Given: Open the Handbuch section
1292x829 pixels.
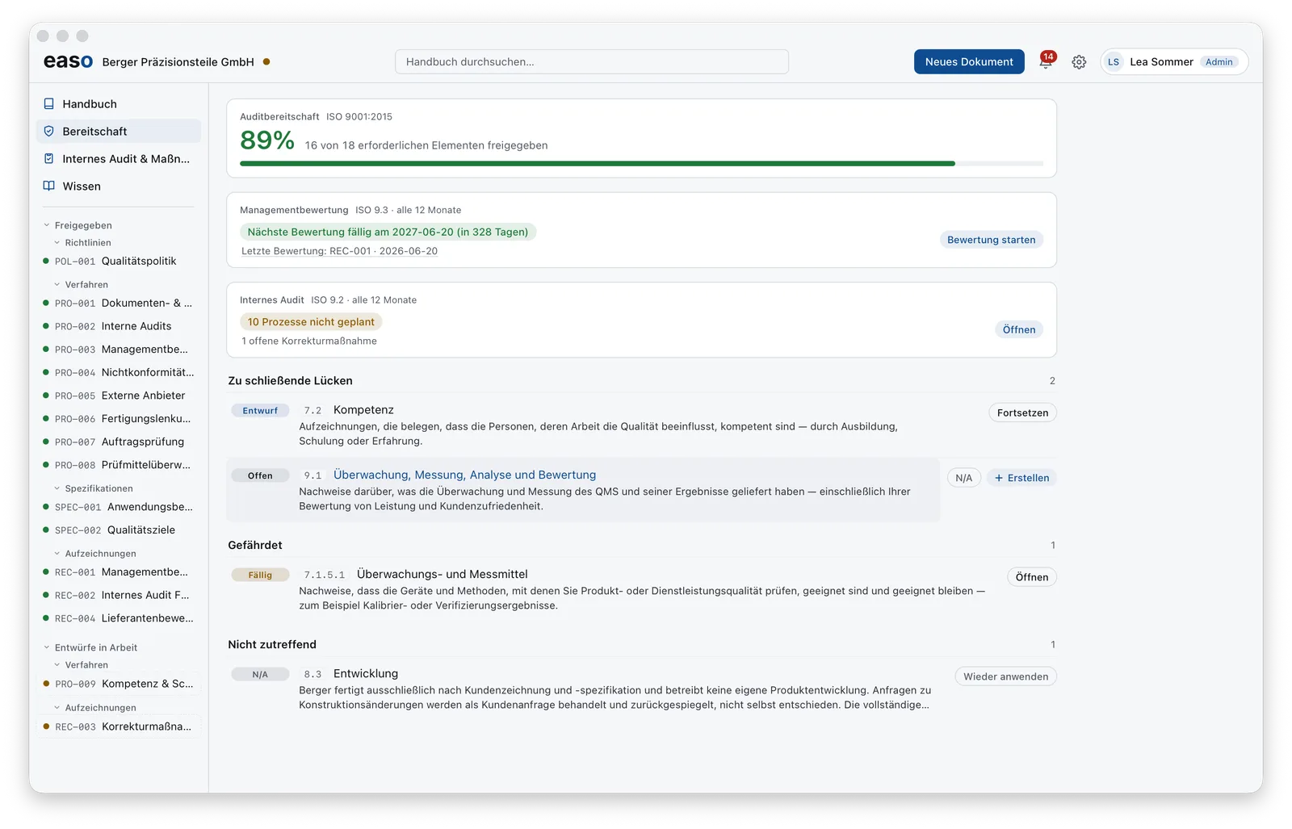Looking at the screenshot, I should pos(119,104).
